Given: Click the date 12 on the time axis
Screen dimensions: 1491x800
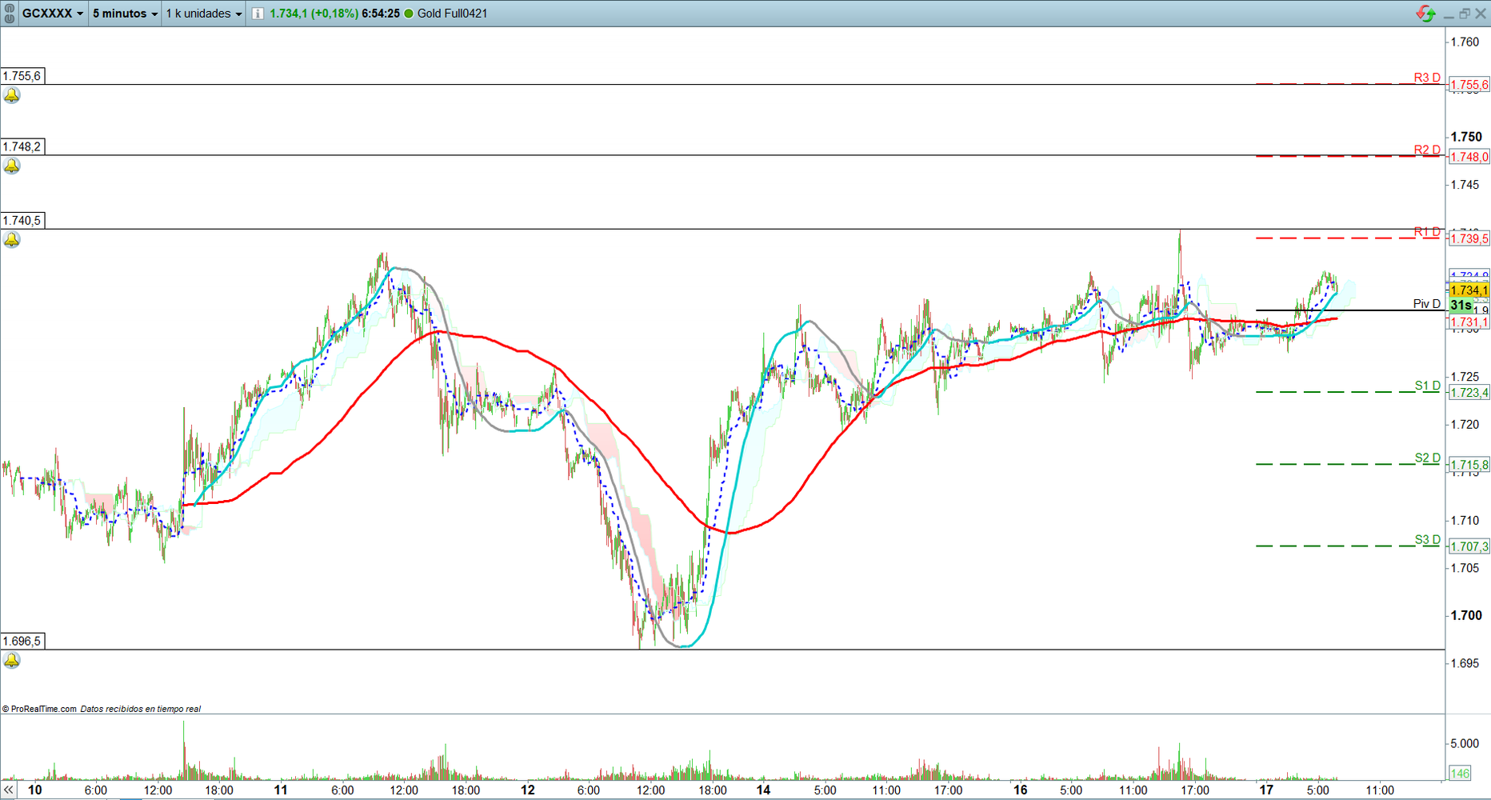Looking at the screenshot, I should point(528,790).
